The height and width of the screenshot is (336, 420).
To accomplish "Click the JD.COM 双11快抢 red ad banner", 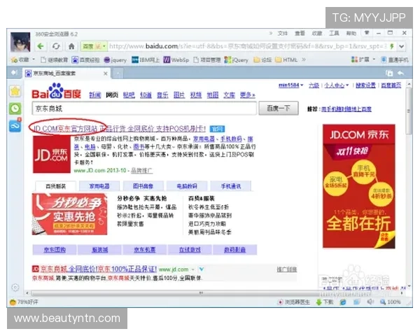I will (x=358, y=186).
